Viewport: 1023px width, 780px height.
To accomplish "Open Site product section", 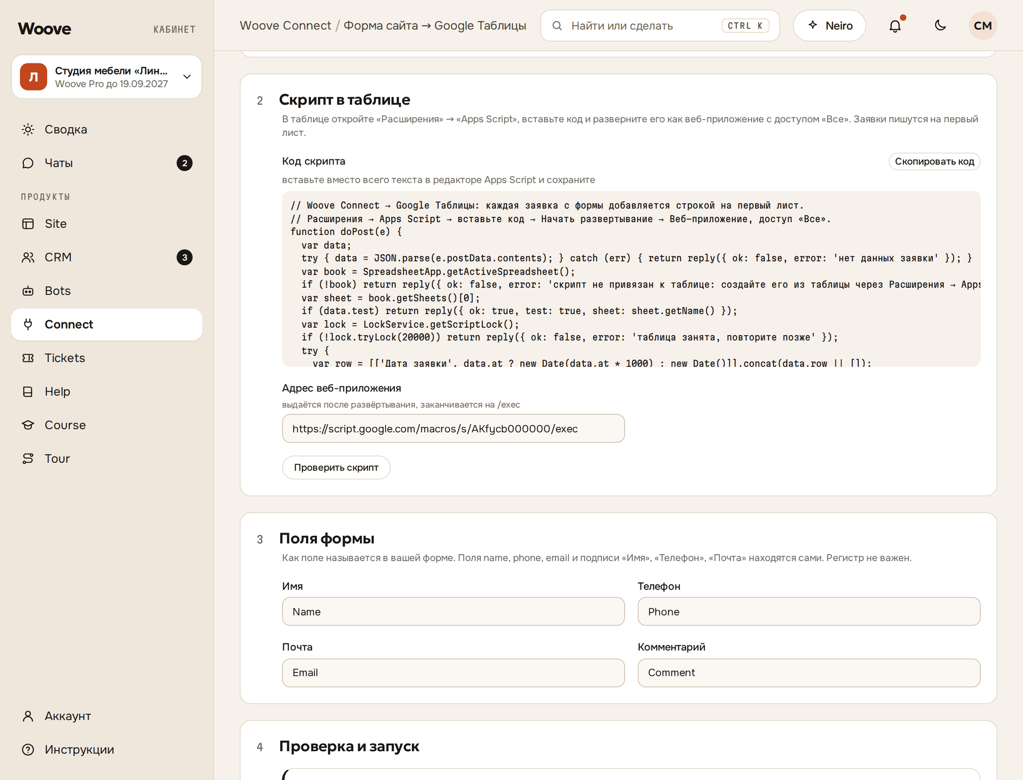I will point(107,224).
